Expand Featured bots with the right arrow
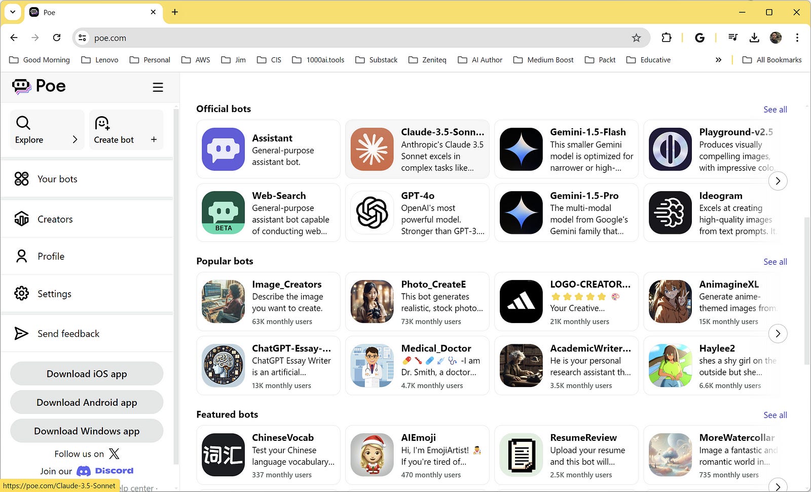Viewport: 811px width, 492px height. click(x=778, y=485)
